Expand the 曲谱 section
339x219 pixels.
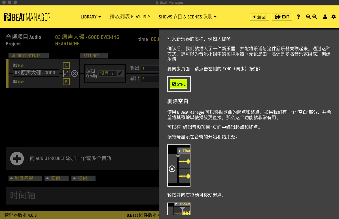pyautogui.click(x=56, y=178)
